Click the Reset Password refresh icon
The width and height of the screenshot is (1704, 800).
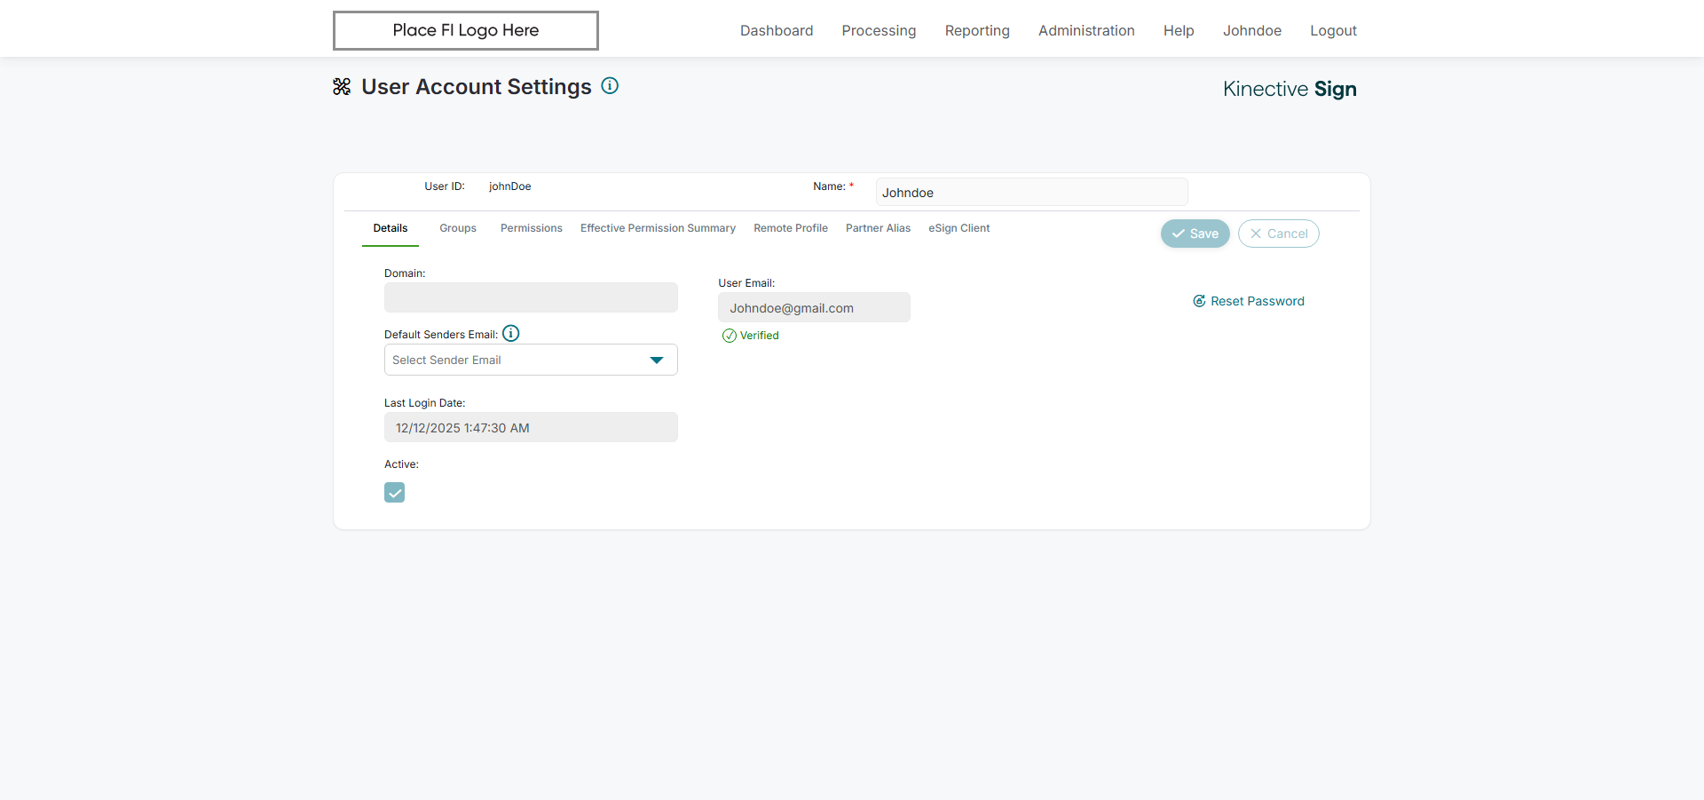[1199, 301]
